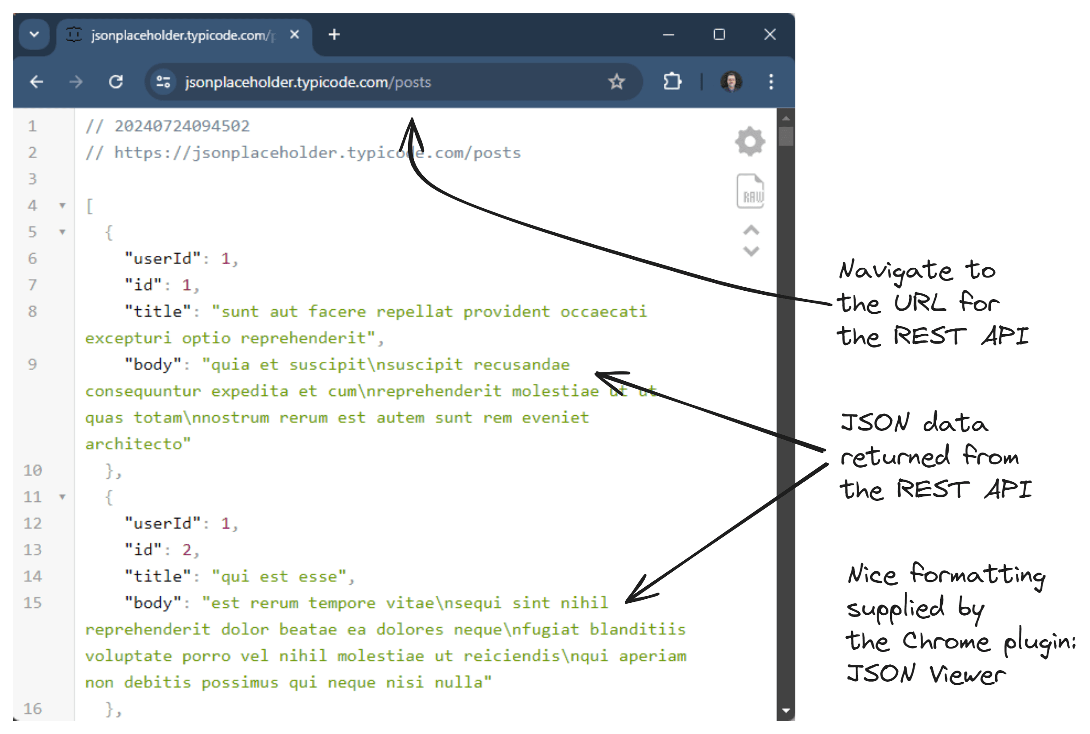1090x734 pixels.
Task: Collapse the first post object at line 5
Action: click(x=62, y=232)
